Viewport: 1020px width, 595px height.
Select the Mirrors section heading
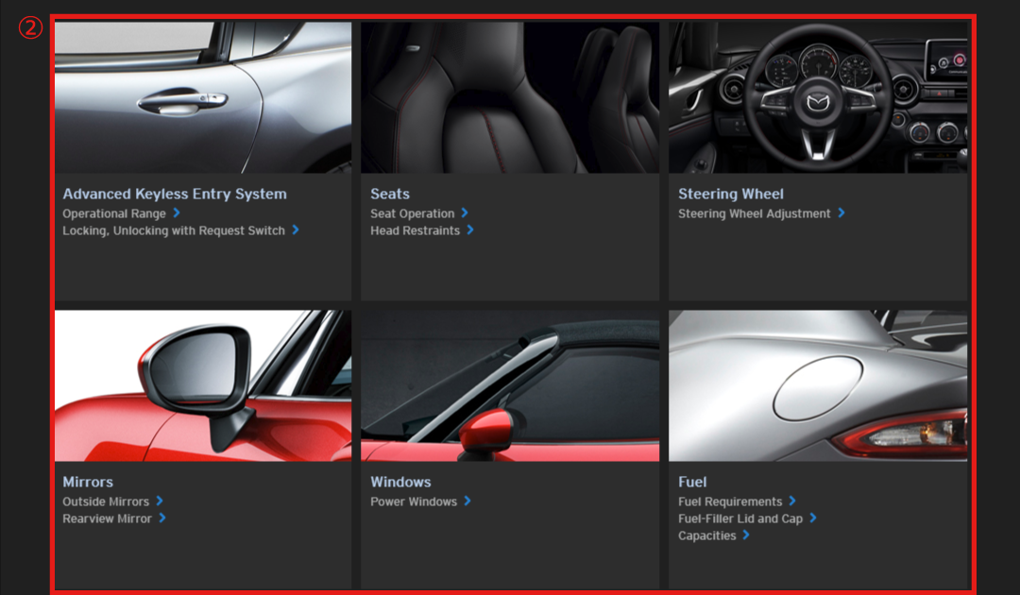pyautogui.click(x=88, y=482)
